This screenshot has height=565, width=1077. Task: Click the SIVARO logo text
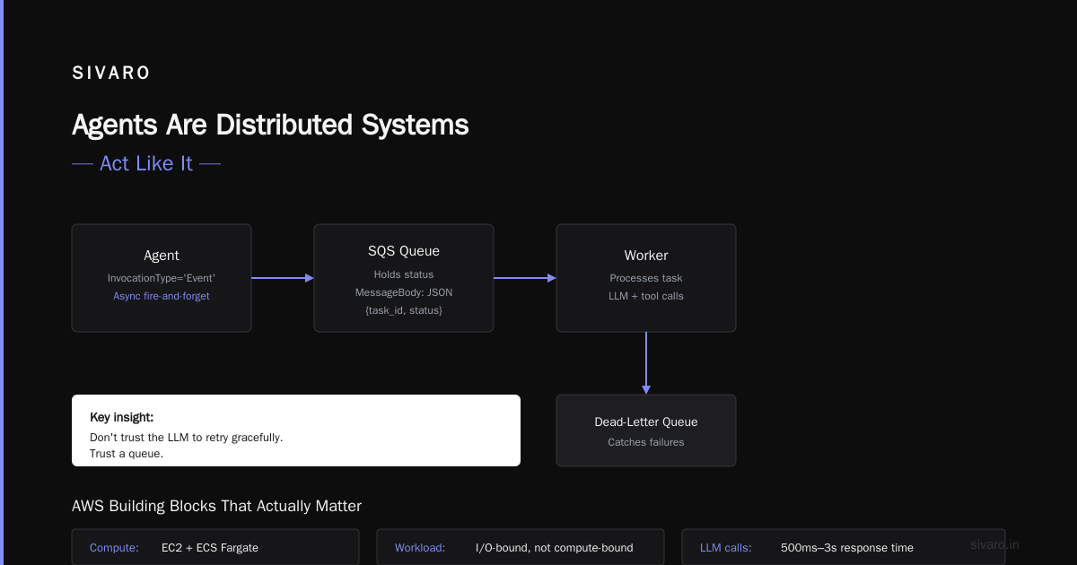coord(111,74)
